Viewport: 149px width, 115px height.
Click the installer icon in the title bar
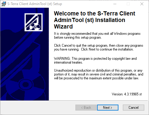coord(4,4)
